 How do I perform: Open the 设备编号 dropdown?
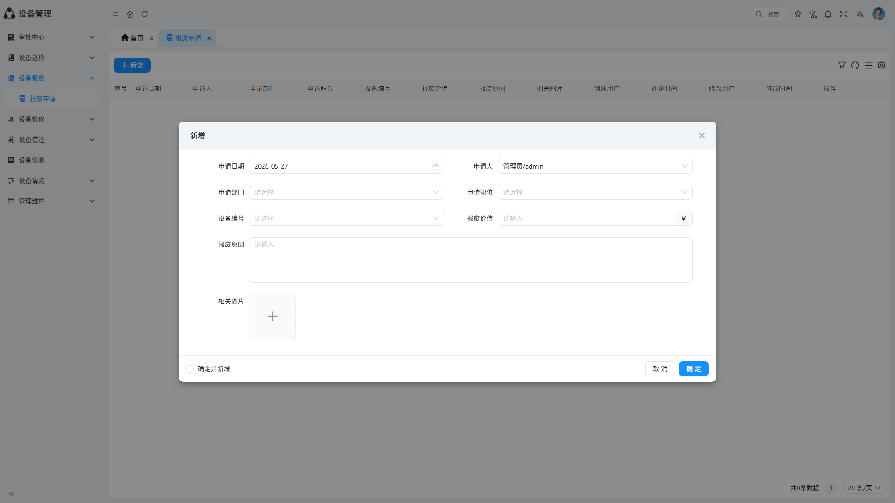[346, 218]
